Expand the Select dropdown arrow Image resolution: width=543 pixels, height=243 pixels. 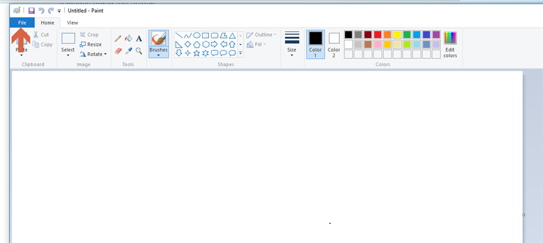pyautogui.click(x=68, y=56)
